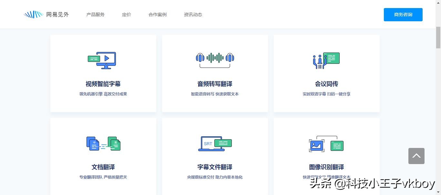Open the 文档翻译 service card
Image resolution: width=441 pixels, height=195 pixels.
[103, 156]
